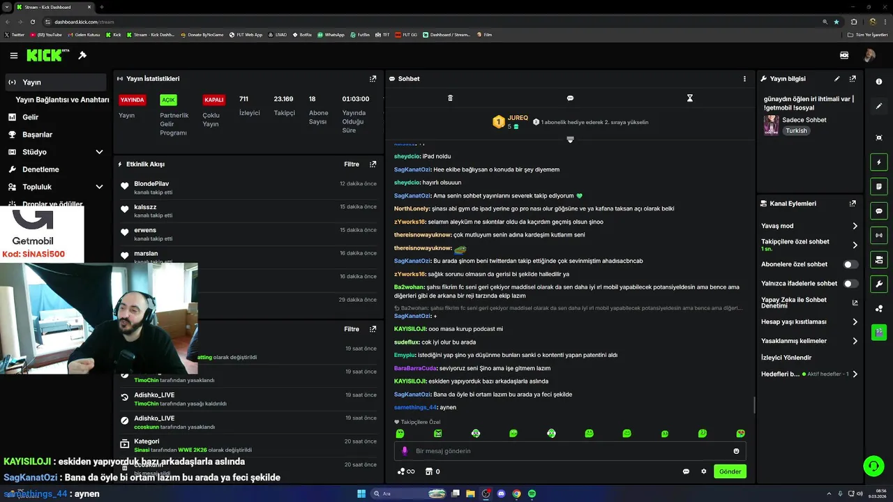
Task: Open Spotify from Windows taskbar
Action: pos(532,494)
